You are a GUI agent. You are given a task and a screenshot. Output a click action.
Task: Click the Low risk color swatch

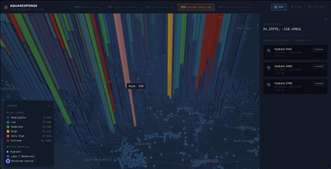point(8,122)
